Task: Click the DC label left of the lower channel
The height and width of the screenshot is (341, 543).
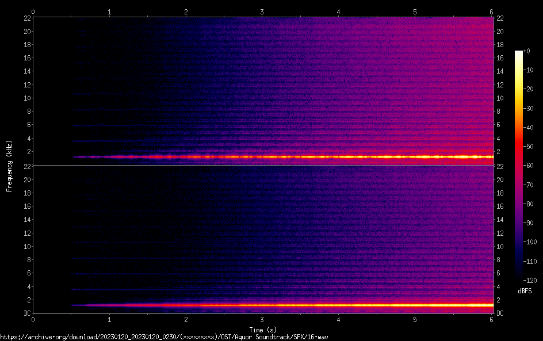Action: (26, 313)
